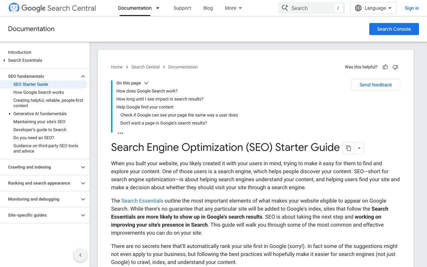Open the Documentation tab
The image size is (427, 267).
(x=135, y=8)
